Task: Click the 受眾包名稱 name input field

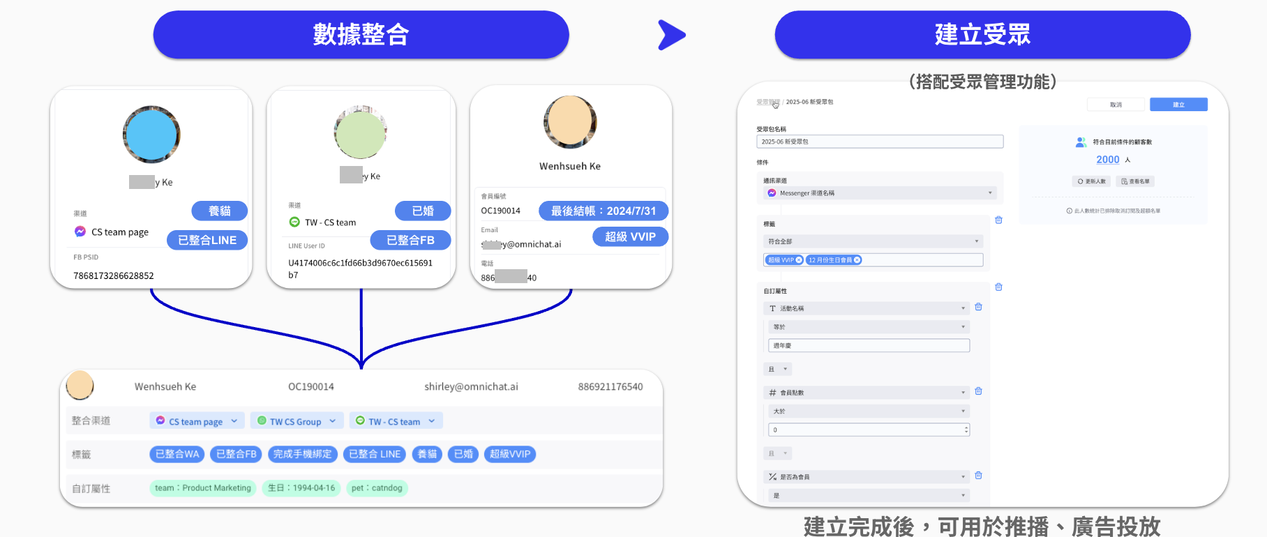Action: pos(880,142)
